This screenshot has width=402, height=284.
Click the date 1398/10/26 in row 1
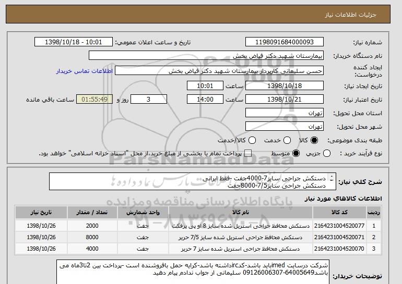pyautogui.click(x=41, y=226)
